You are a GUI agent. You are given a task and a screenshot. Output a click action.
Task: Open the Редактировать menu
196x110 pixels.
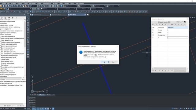[x=47, y=3]
